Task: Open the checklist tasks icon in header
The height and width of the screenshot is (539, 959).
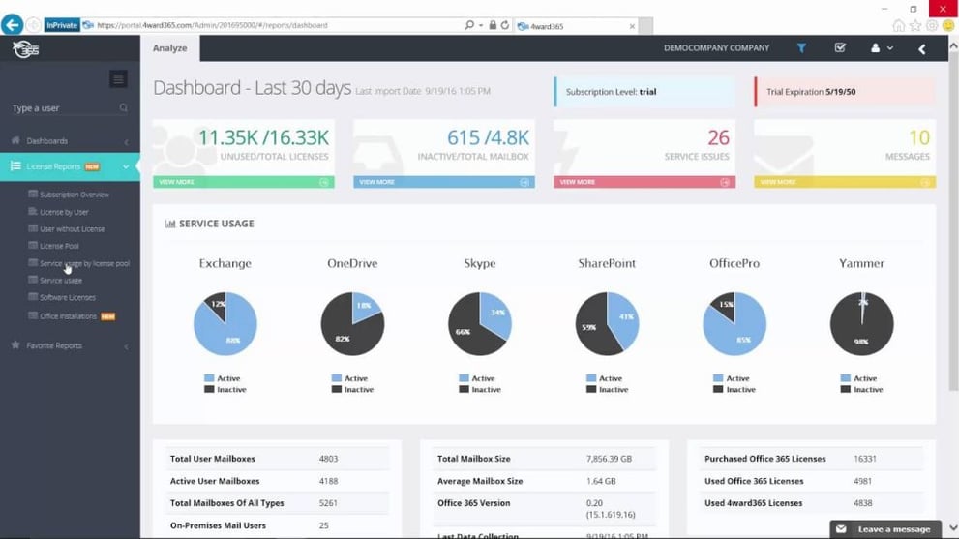Action: (x=840, y=47)
